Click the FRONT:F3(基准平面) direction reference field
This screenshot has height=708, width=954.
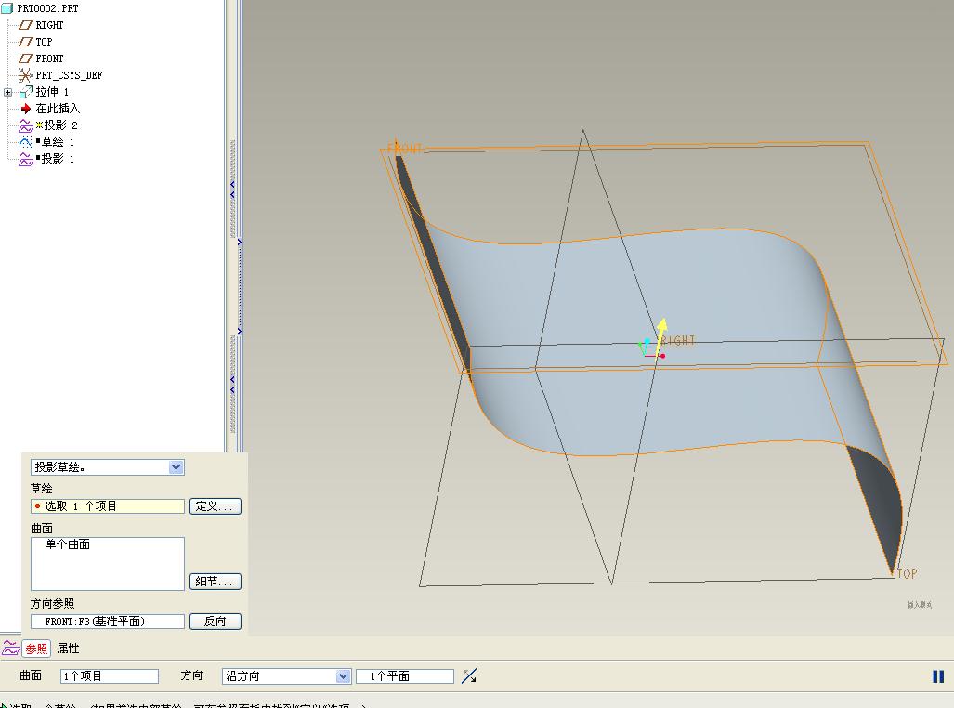[108, 622]
